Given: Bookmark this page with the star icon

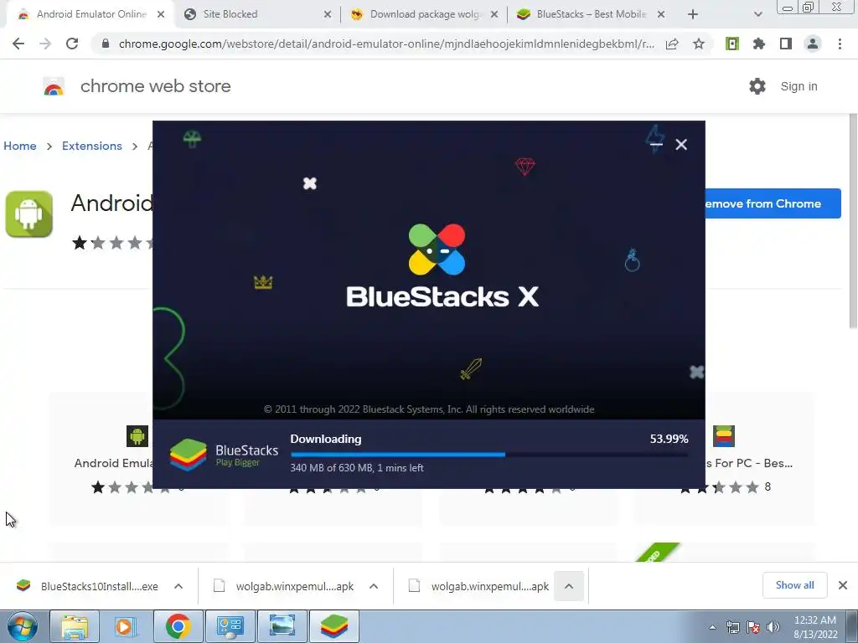Looking at the screenshot, I should pos(699,44).
